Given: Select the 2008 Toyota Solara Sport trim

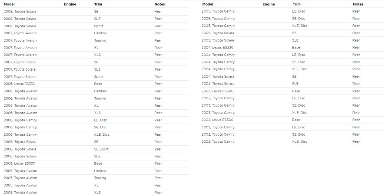Looking at the screenshot, I should click(x=99, y=26).
